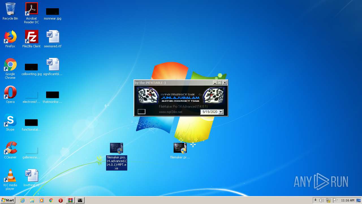The height and width of the screenshot is (204, 362).
Task: Open the Recycle Bin desktop icon
Action: (10, 11)
